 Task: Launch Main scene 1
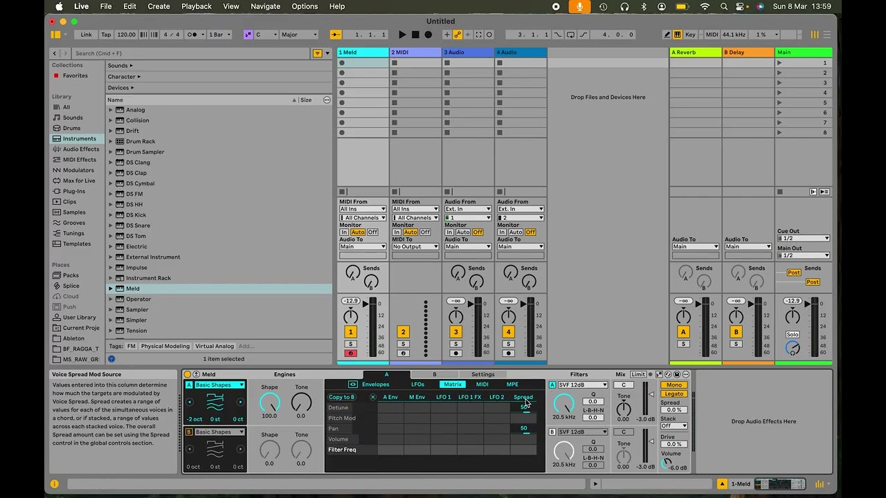pyautogui.click(x=780, y=63)
